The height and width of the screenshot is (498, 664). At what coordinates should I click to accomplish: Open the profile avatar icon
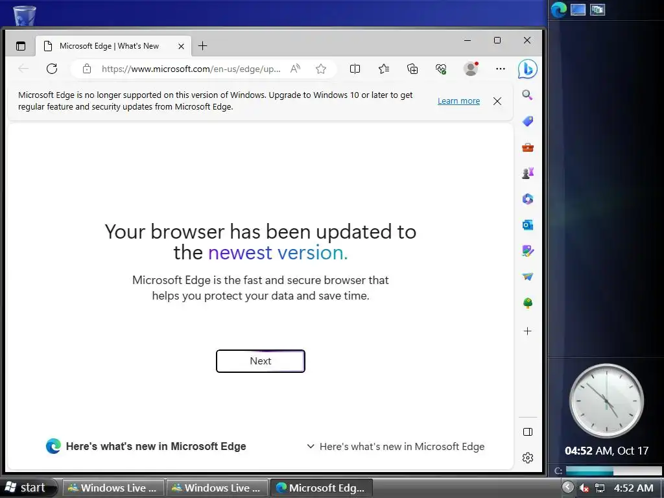[471, 69]
